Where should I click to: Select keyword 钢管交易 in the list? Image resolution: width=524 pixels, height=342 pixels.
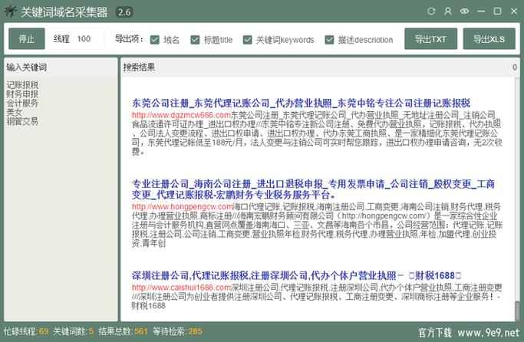pyautogui.click(x=22, y=121)
